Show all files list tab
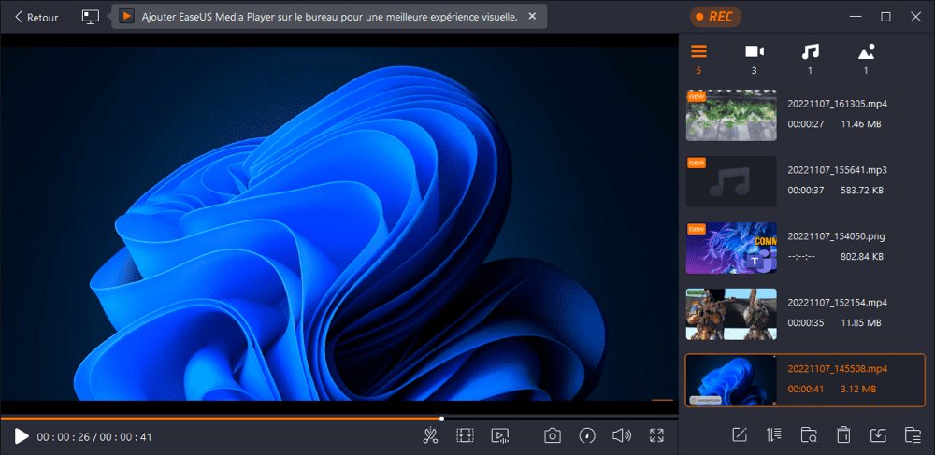The image size is (935, 455). (698, 58)
